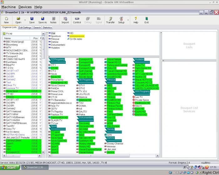The width and height of the screenshot is (219, 175).
Task: Select the Leo TV service
Action: (138, 97)
